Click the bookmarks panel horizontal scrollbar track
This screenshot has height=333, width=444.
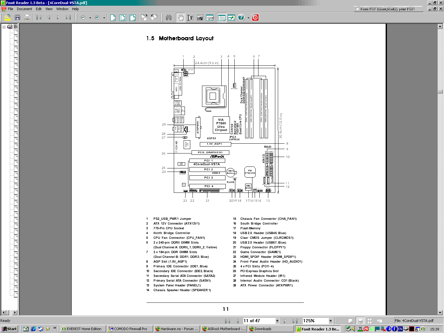pyautogui.click(x=10, y=312)
